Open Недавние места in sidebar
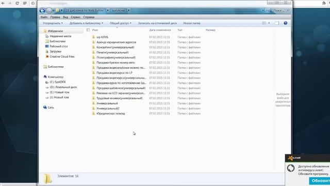Viewport: 330px width, 186px height. [58, 36]
